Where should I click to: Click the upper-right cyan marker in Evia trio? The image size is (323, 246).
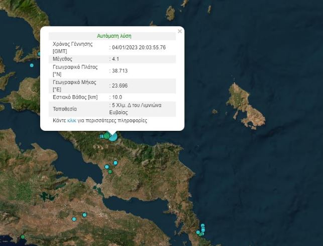[116, 162]
